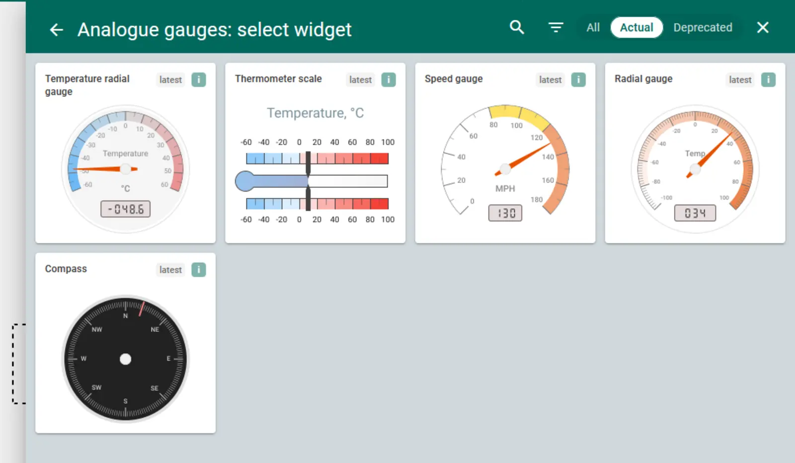This screenshot has width=795, height=463.
Task: Show info for Speed gauge widget
Action: click(578, 79)
